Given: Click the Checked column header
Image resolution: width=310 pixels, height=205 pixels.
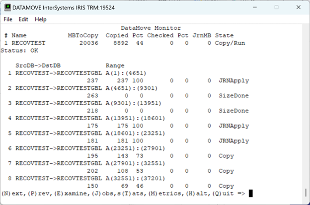Looking at the screenshot, I should [x=160, y=35].
